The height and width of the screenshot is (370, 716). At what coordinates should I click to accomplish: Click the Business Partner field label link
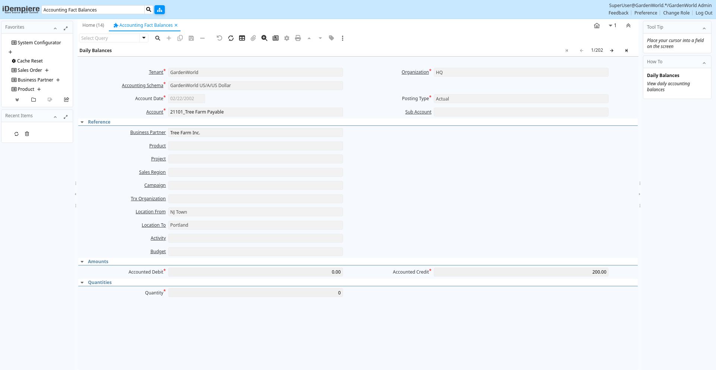pos(148,133)
